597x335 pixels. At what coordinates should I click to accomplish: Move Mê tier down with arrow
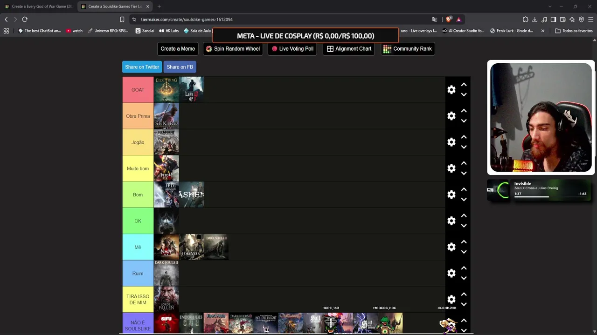[464, 252]
